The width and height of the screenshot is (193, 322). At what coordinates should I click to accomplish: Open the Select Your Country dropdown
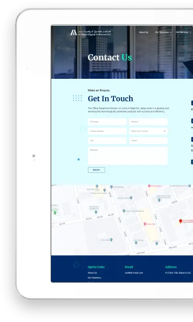click(148, 131)
